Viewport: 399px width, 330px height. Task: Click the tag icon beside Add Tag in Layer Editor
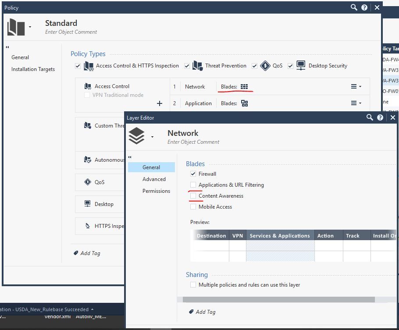[191, 312]
